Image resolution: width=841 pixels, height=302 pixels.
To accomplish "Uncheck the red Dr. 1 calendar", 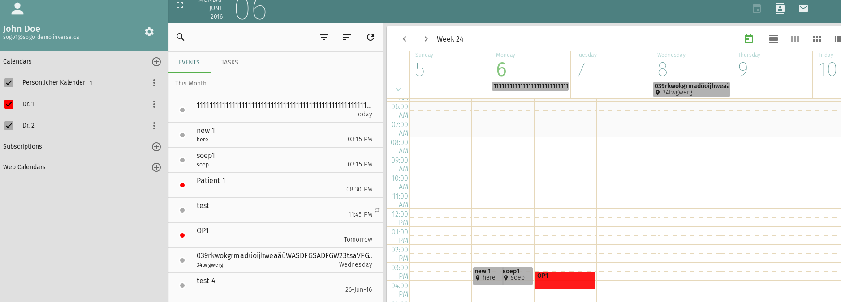I will [x=9, y=104].
